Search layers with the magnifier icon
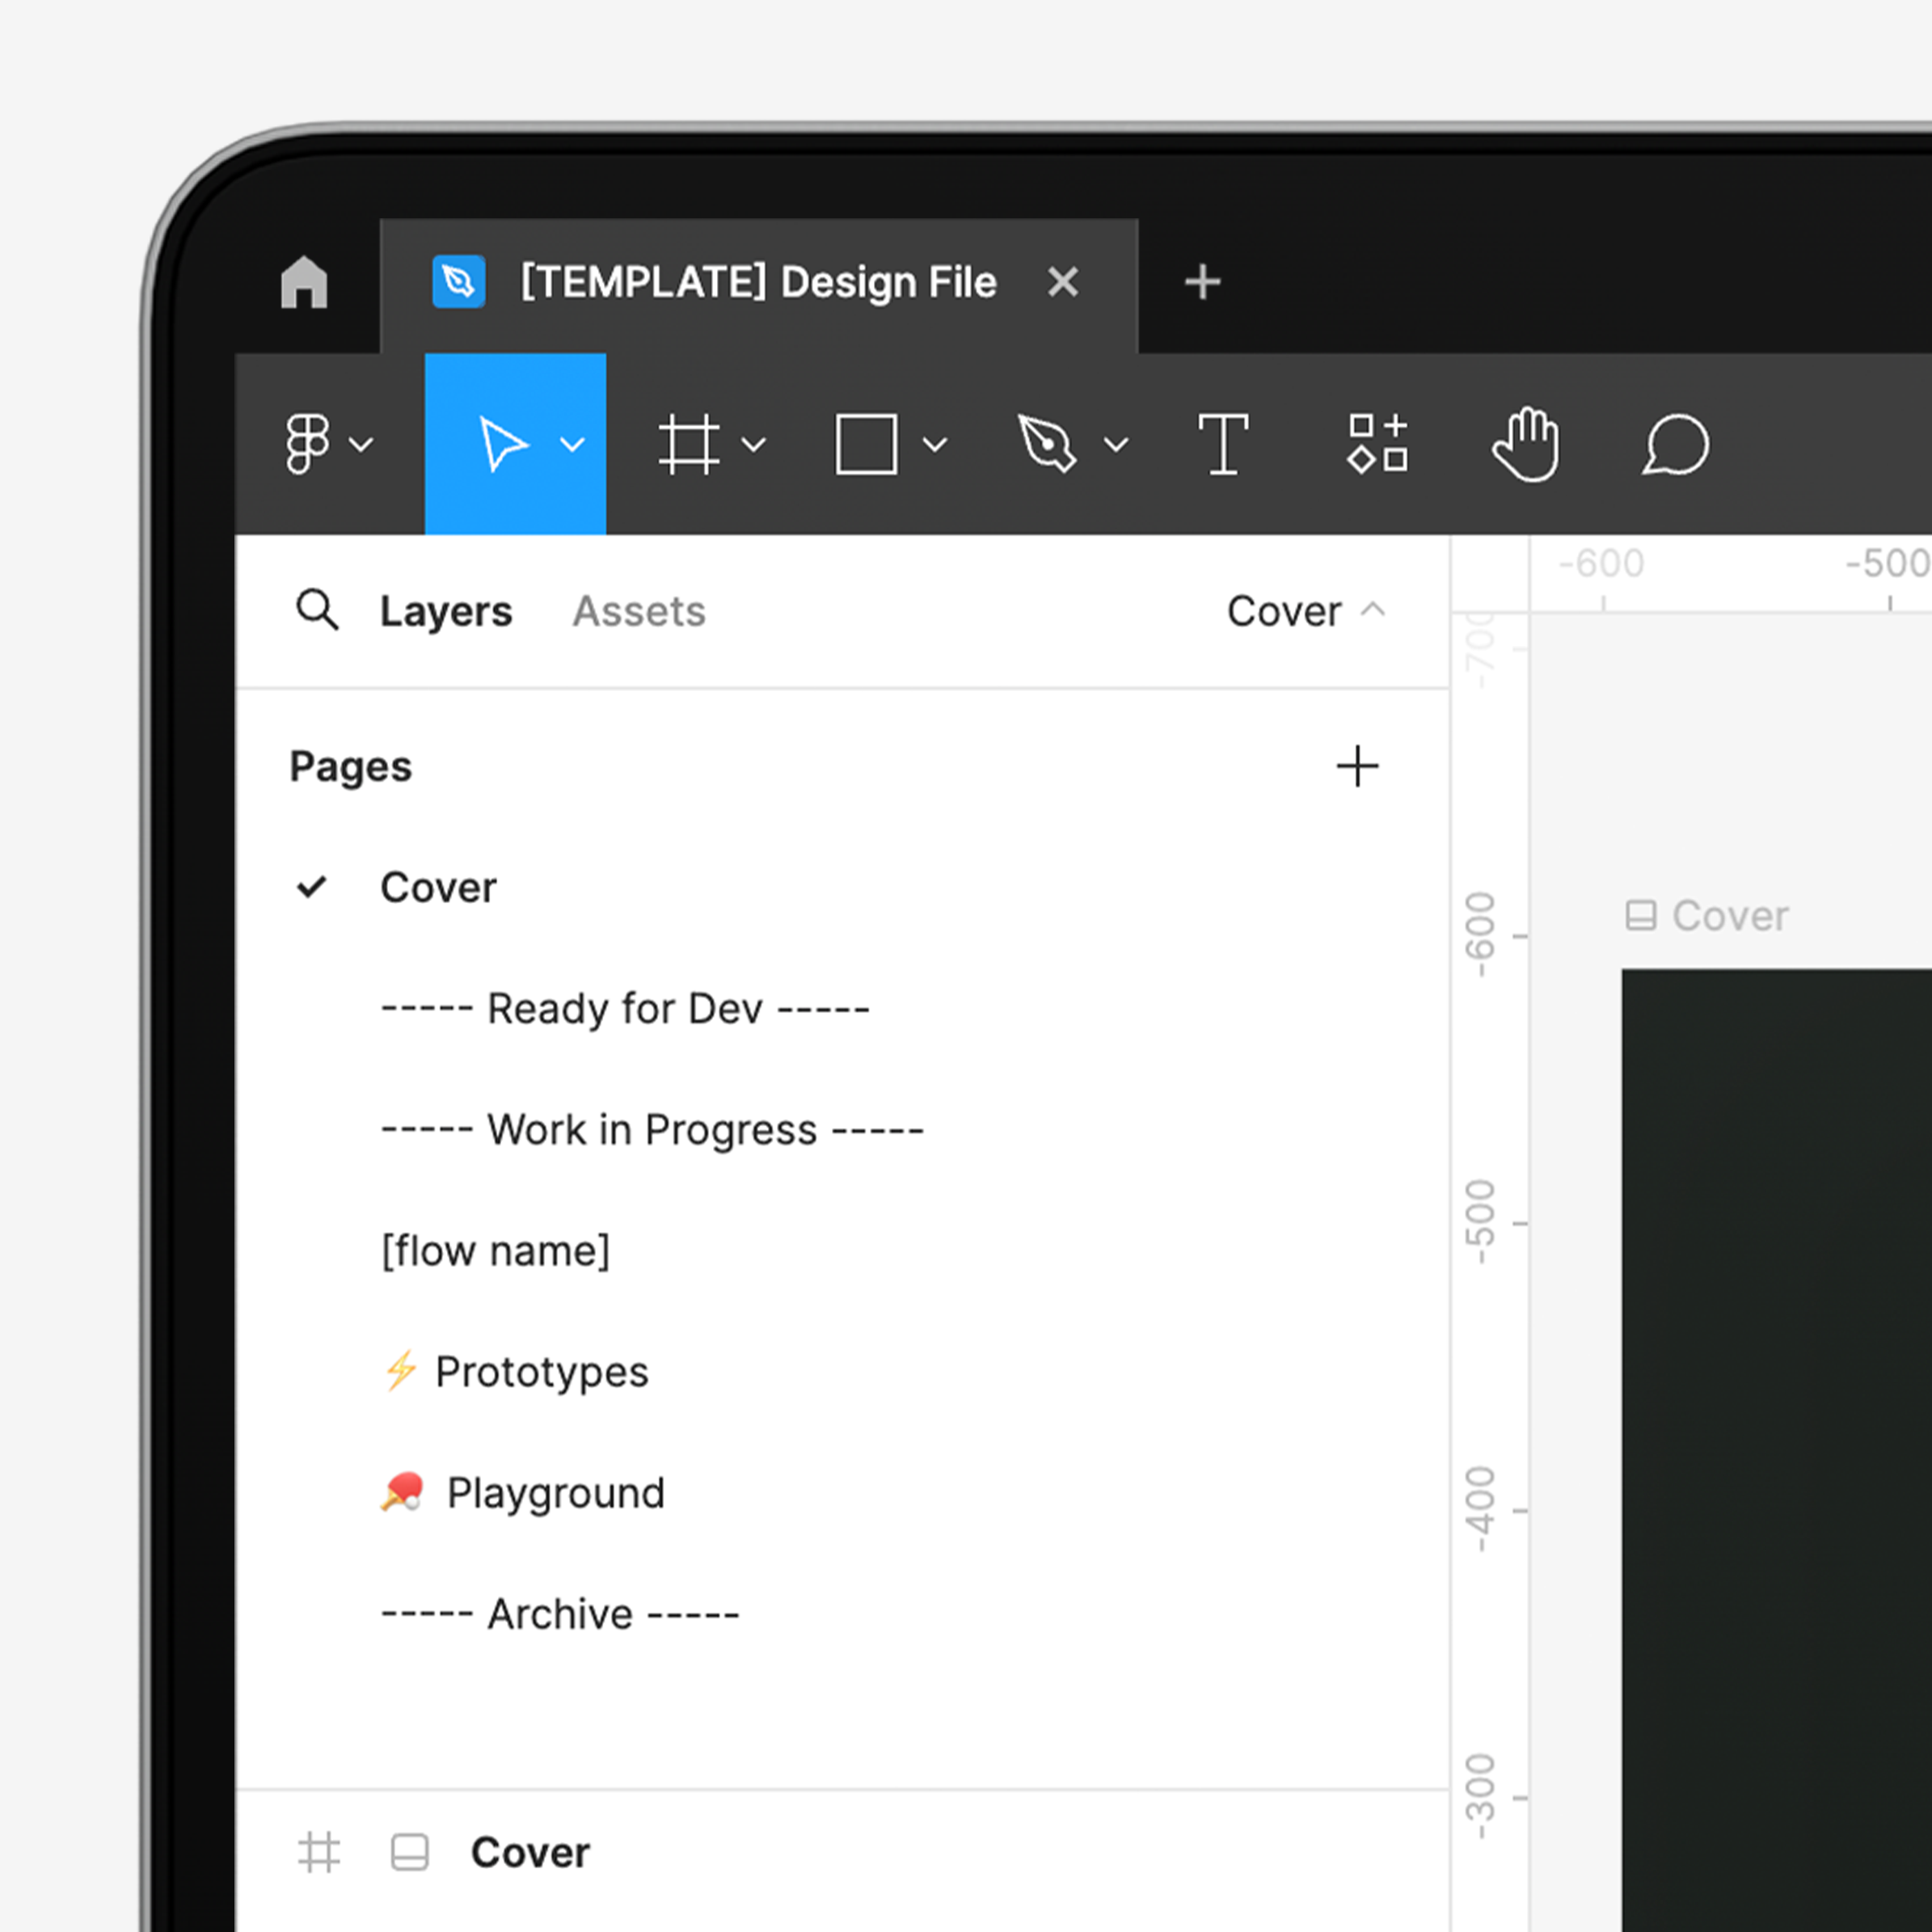The width and height of the screenshot is (1932, 1932). [x=317, y=609]
